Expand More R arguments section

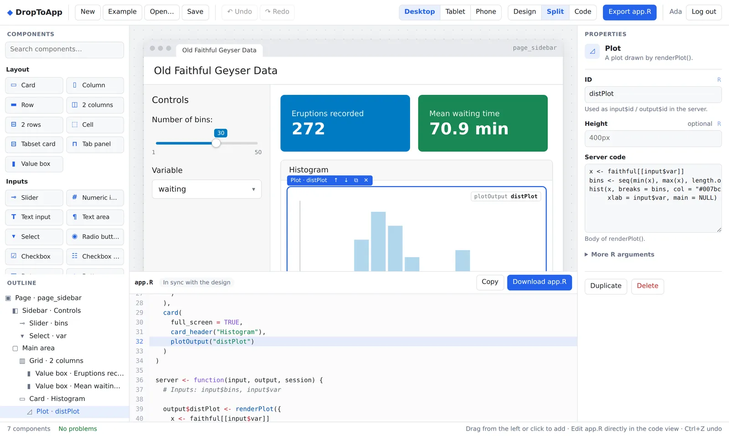[x=620, y=254]
